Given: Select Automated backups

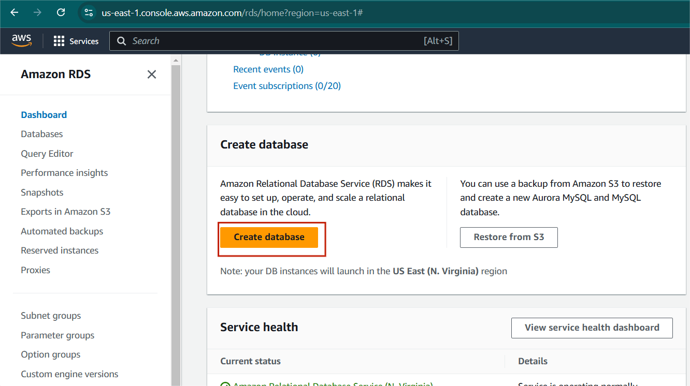Looking at the screenshot, I should click(62, 231).
